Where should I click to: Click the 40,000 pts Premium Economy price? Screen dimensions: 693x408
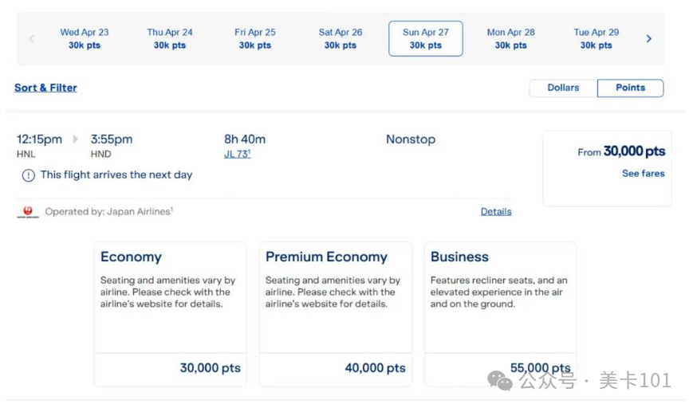(375, 368)
